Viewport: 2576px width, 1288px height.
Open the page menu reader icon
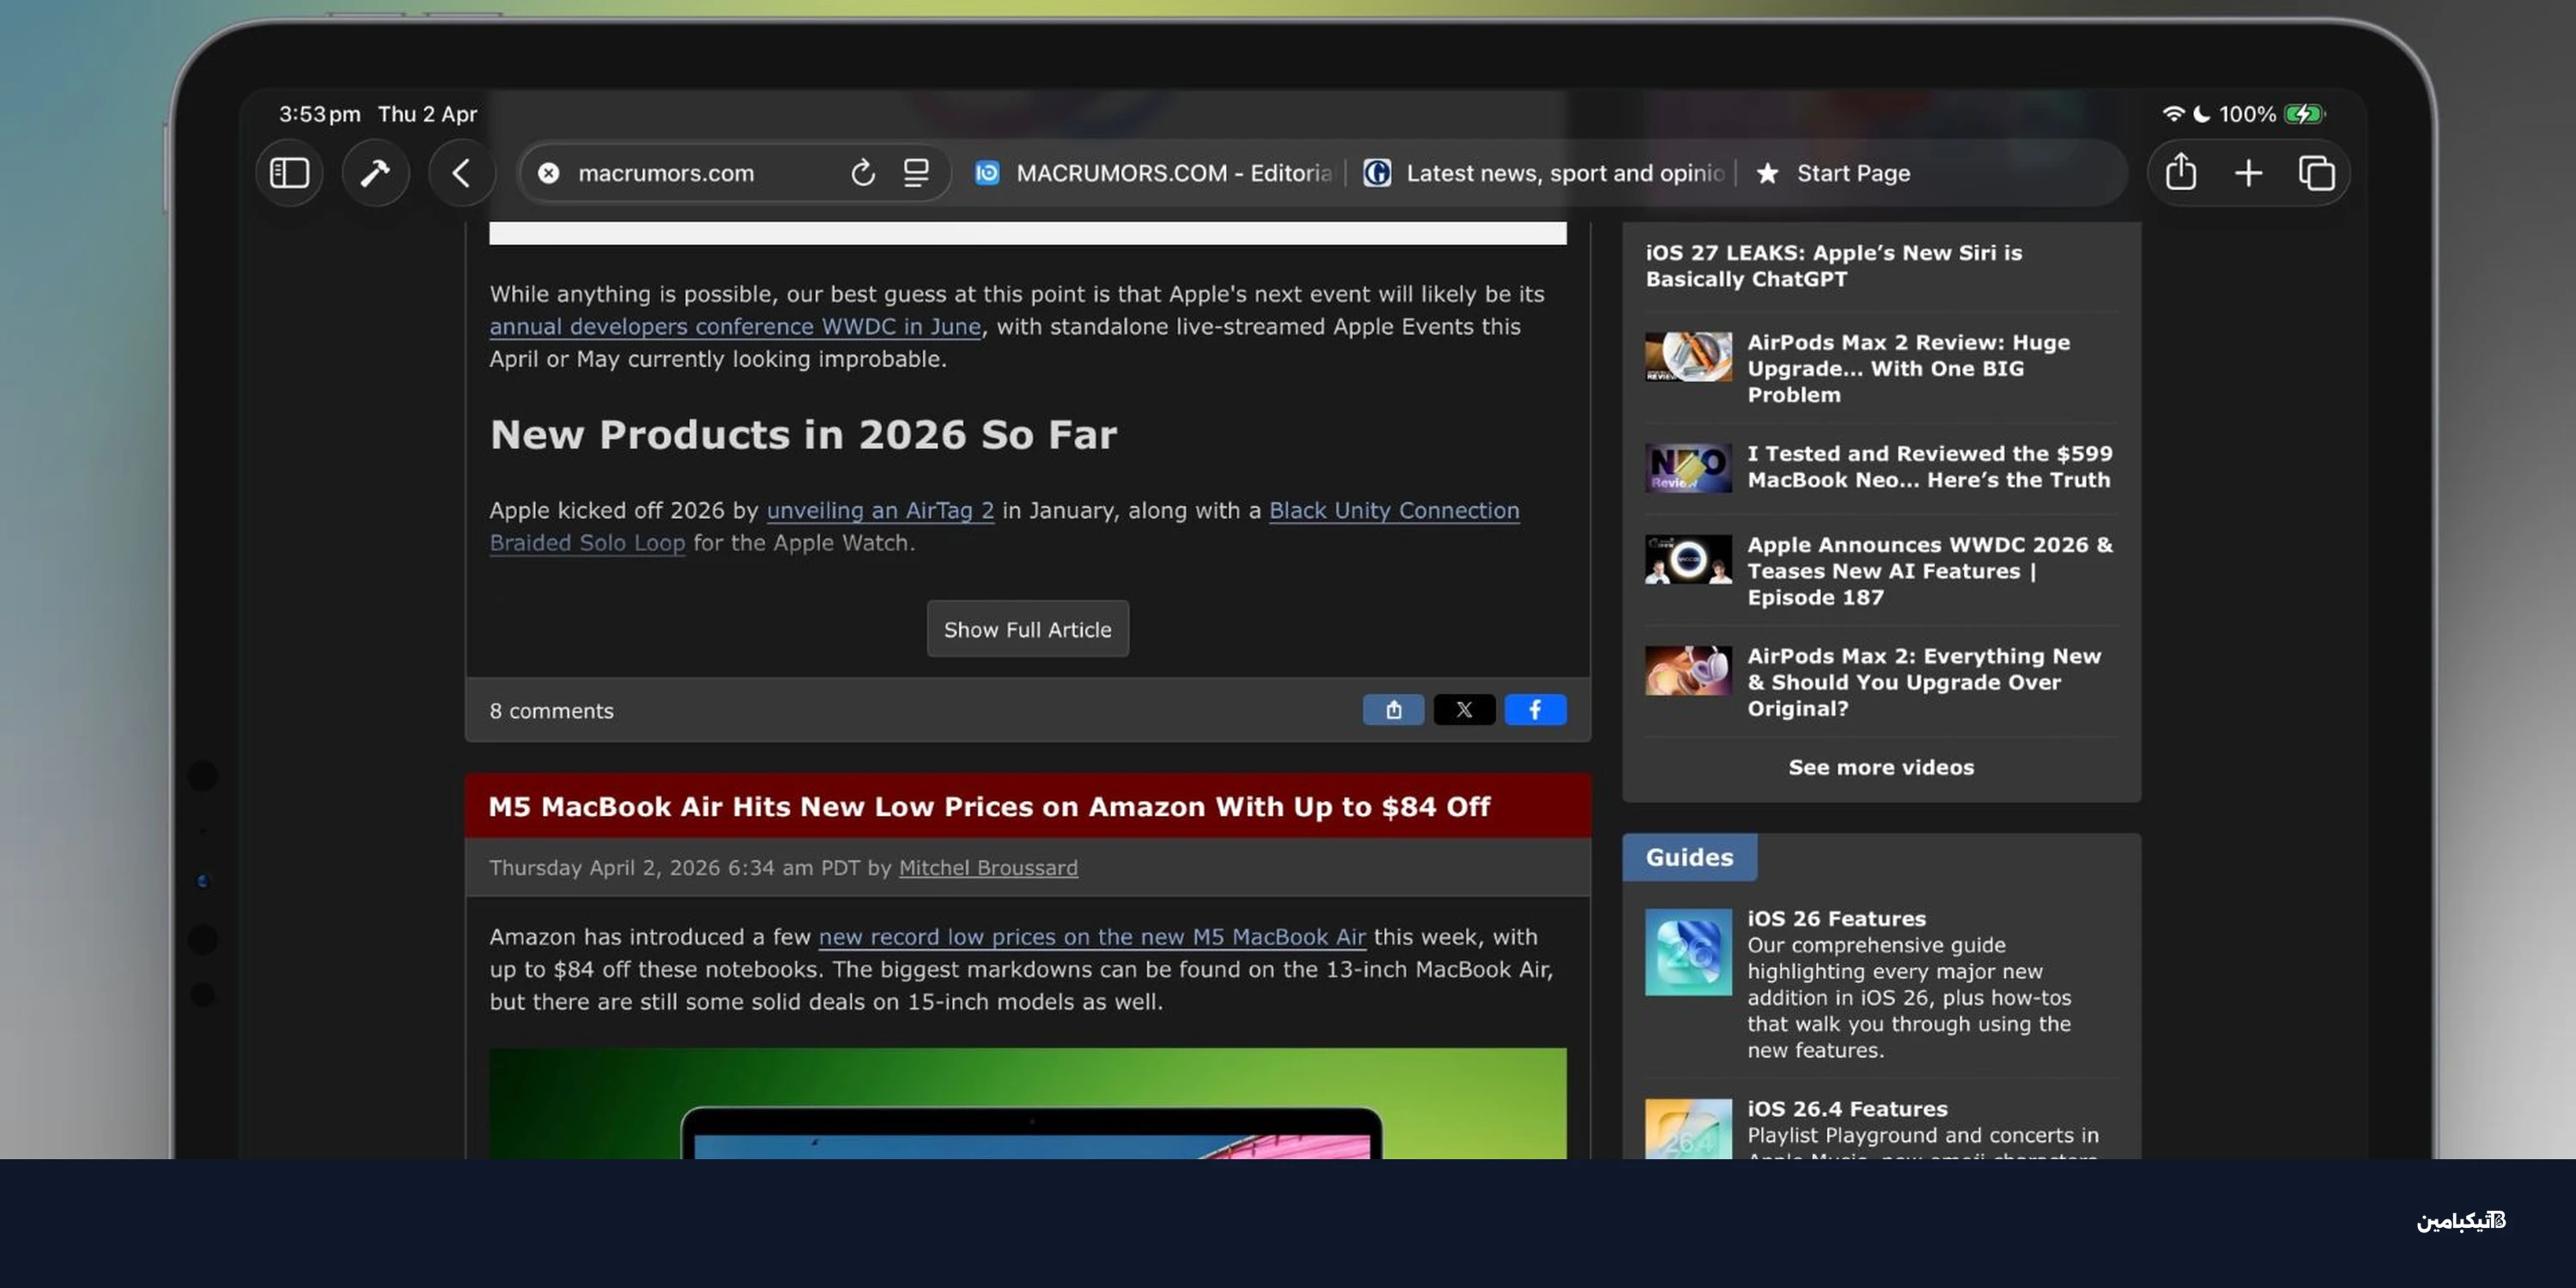coord(916,173)
